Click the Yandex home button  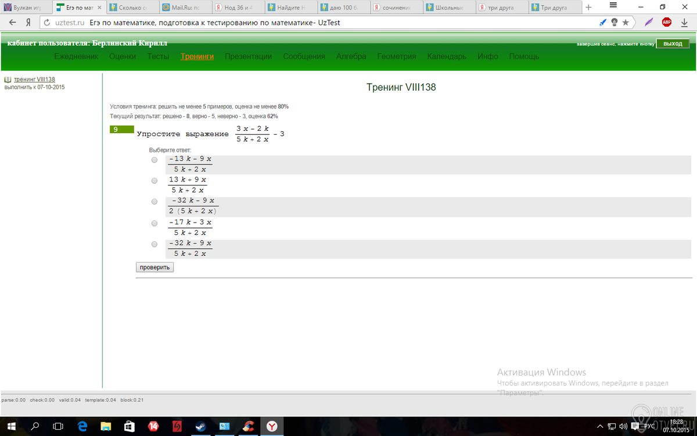click(x=28, y=23)
